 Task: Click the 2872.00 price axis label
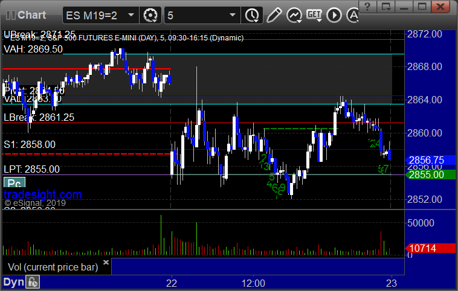(425, 34)
